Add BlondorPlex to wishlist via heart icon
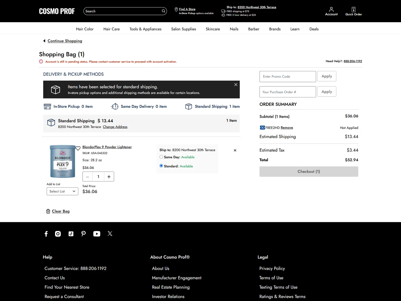This screenshot has width=401, height=301. (78, 148)
